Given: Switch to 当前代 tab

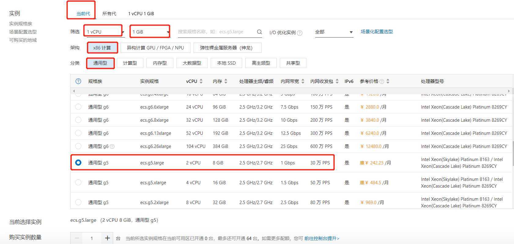Looking at the screenshot, I should tap(83, 13).
